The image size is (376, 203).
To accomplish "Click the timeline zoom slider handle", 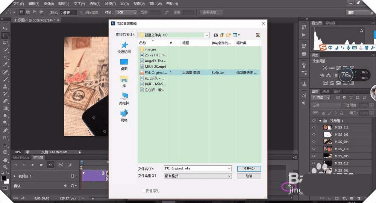I will (93, 198).
